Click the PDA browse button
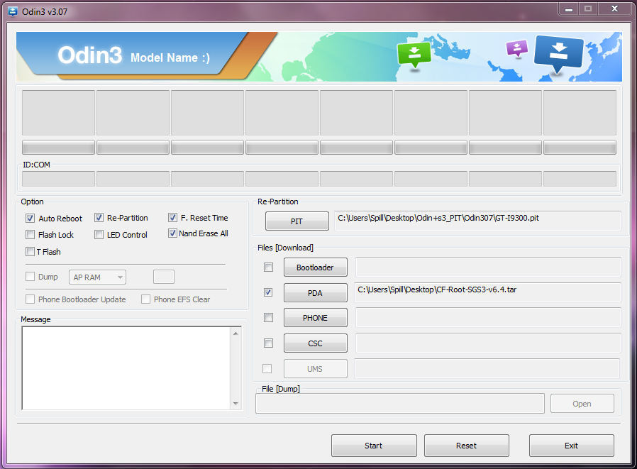Viewport: 637px width, 469px height. (315, 292)
